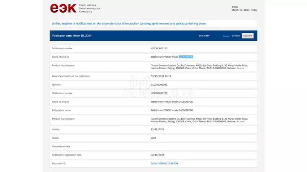Switch display to Compact view
Screen dimensions: 307x172
pos(235,36)
